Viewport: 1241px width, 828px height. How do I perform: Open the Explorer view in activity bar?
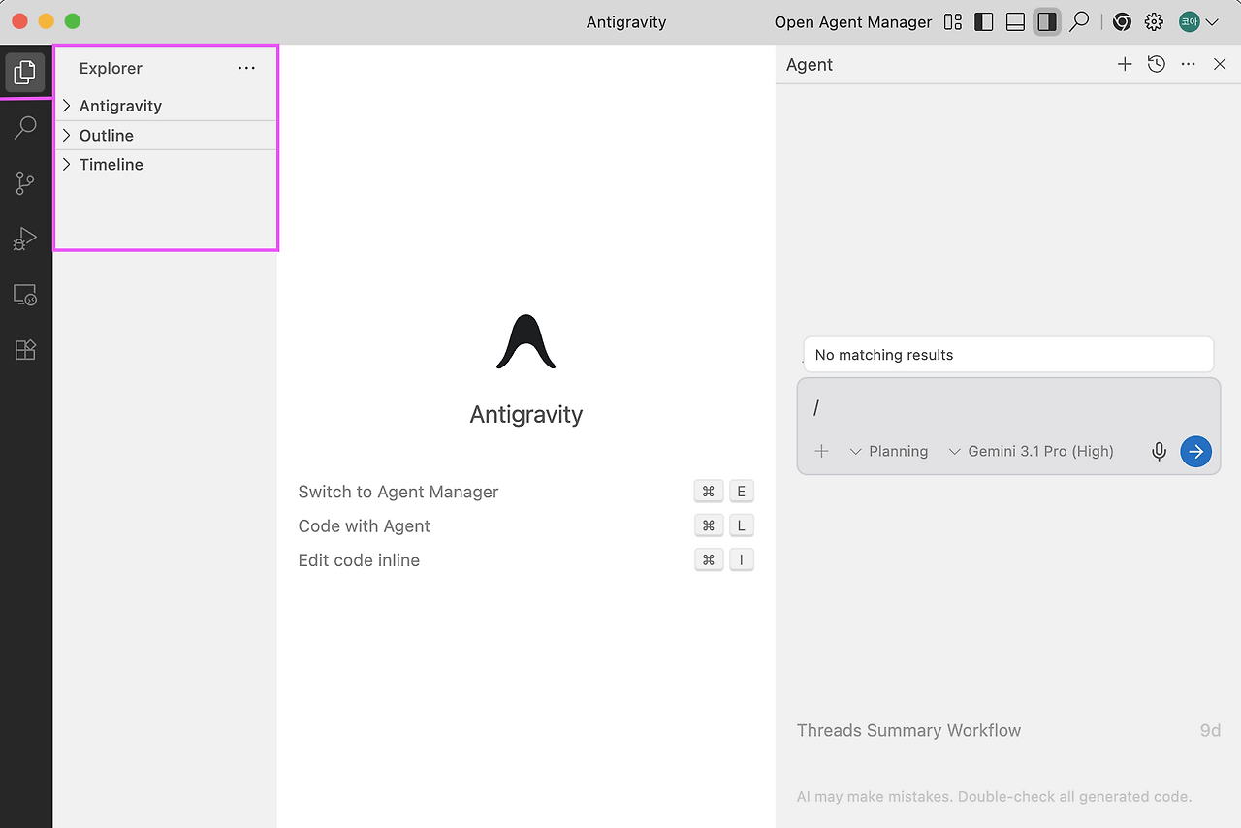pyautogui.click(x=25, y=72)
